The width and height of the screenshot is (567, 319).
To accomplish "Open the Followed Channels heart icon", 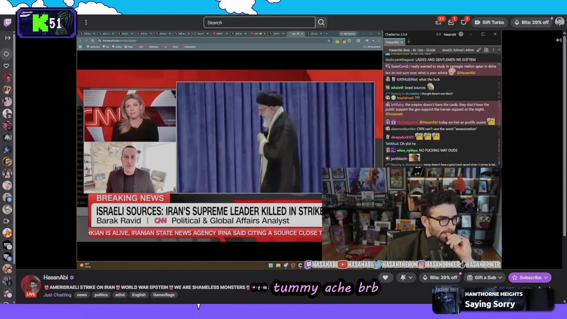I will (x=6, y=66).
